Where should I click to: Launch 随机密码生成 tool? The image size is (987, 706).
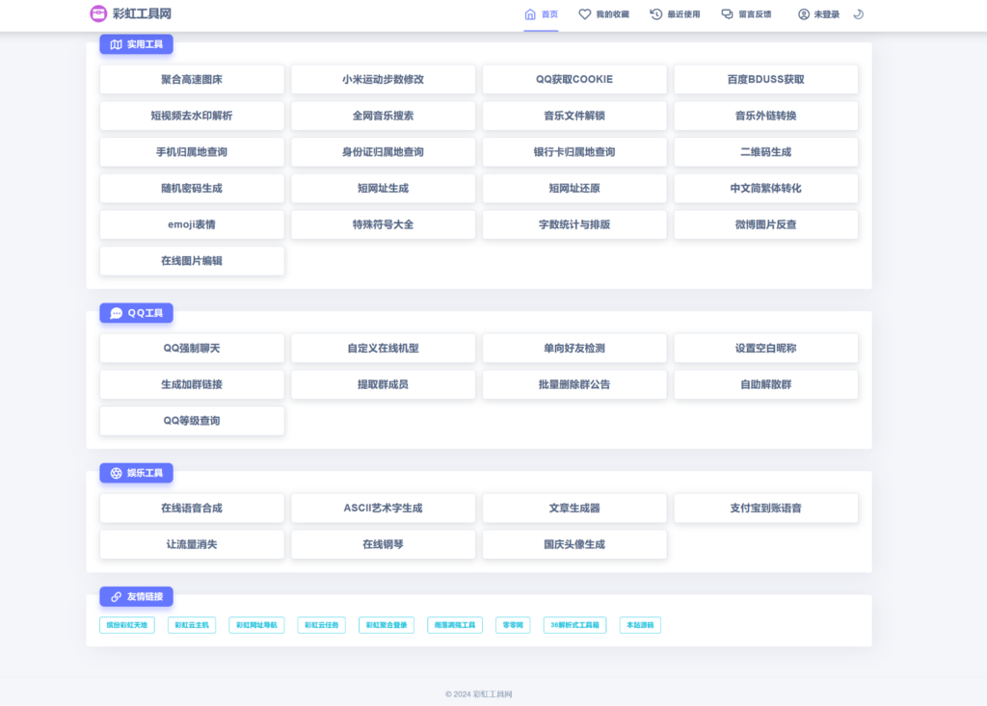pyautogui.click(x=192, y=188)
